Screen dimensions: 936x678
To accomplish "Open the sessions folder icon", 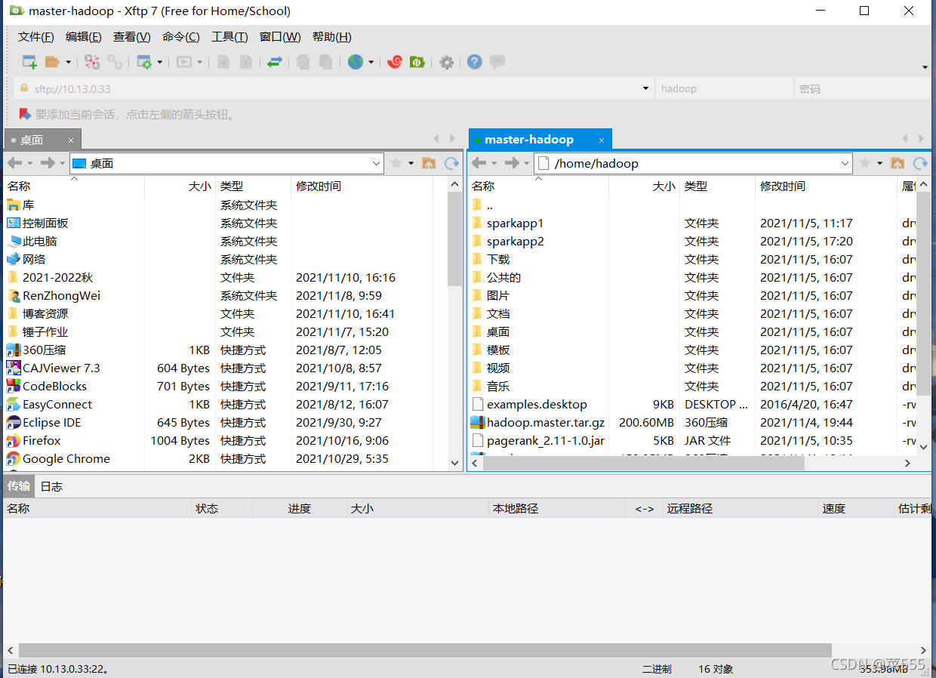I will point(52,62).
